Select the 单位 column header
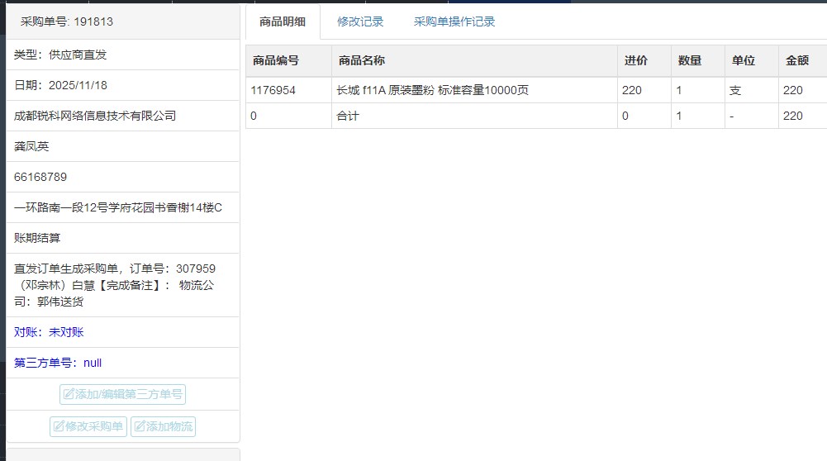This screenshot has height=461, width=827. click(743, 60)
